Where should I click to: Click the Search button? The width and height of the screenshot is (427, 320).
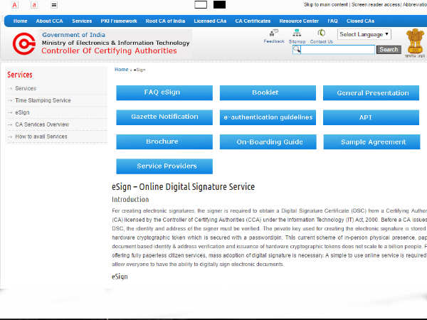point(389,50)
